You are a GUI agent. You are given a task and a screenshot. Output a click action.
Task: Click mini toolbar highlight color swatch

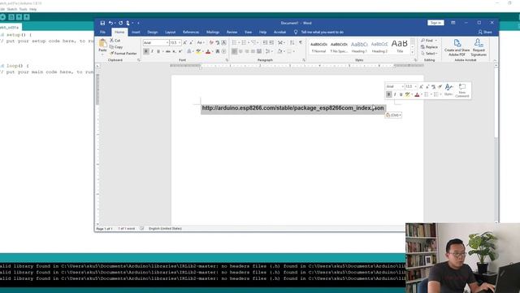pyautogui.click(x=407, y=94)
